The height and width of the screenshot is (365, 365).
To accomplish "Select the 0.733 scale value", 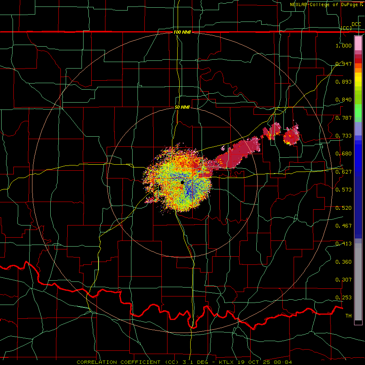I will click(344, 136).
